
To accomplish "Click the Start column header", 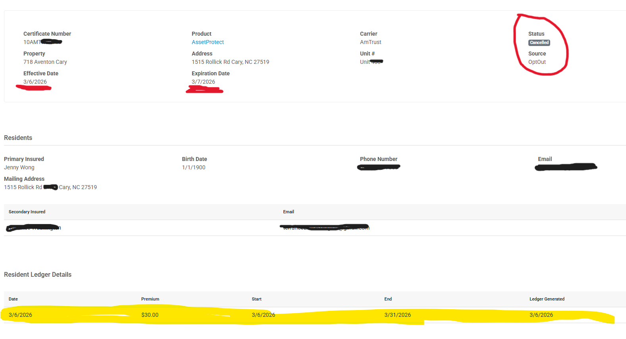I will (x=256, y=299).
